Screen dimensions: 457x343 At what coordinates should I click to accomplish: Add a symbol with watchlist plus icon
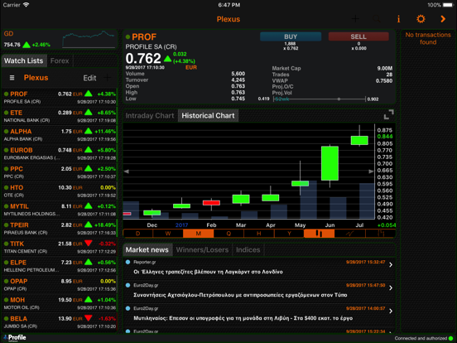108,78
